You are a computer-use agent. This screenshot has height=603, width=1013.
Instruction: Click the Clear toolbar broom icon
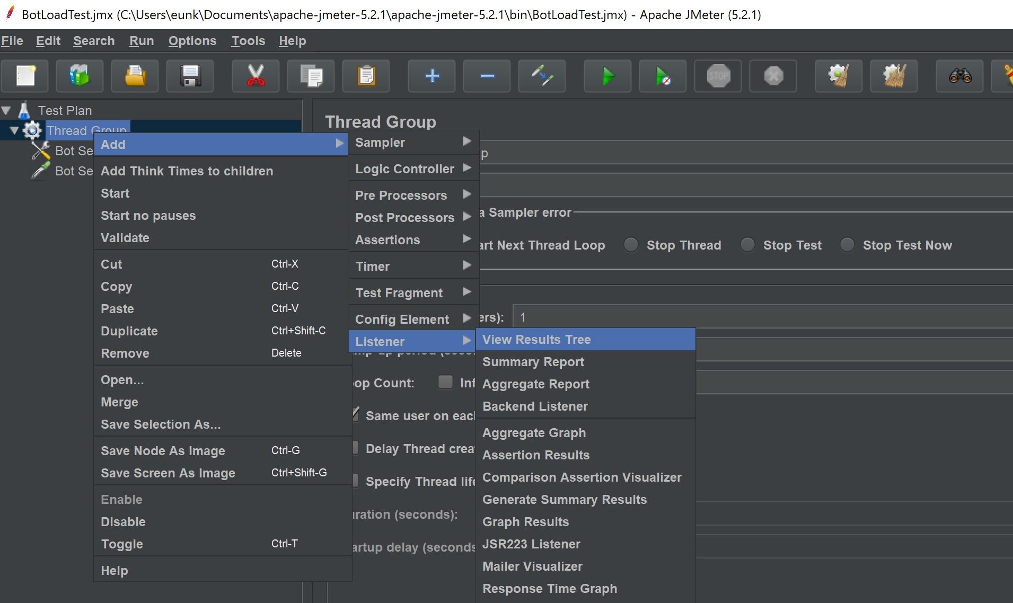tap(839, 76)
